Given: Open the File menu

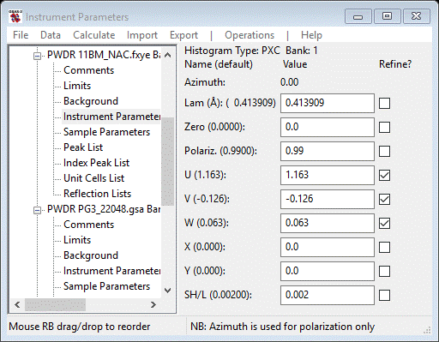Looking at the screenshot, I should tap(21, 35).
